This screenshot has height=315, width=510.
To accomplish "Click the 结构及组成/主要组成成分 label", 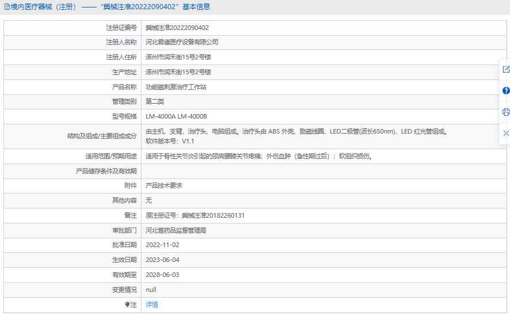I will [102, 136].
